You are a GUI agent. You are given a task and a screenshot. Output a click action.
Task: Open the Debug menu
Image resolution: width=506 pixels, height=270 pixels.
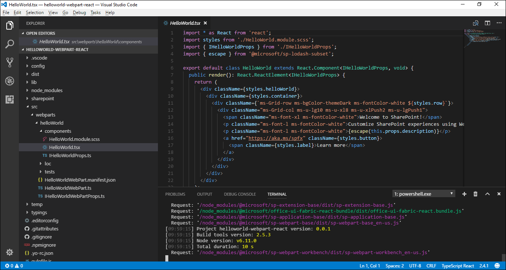pyautogui.click(x=79, y=12)
